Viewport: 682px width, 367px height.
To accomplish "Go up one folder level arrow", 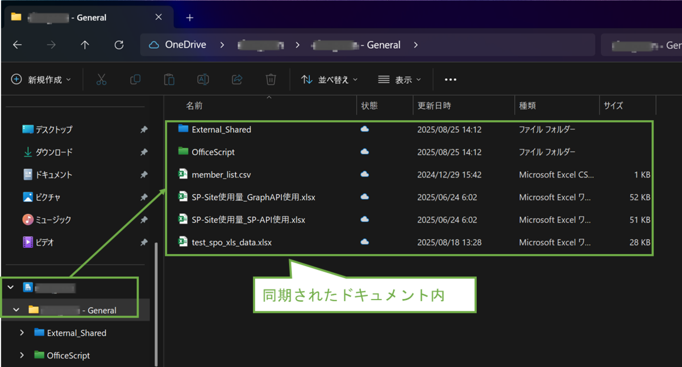I will [85, 45].
